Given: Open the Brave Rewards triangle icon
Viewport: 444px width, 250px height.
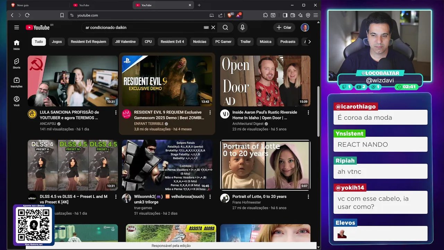Looking at the screenshot, I should pyautogui.click(x=239, y=15).
